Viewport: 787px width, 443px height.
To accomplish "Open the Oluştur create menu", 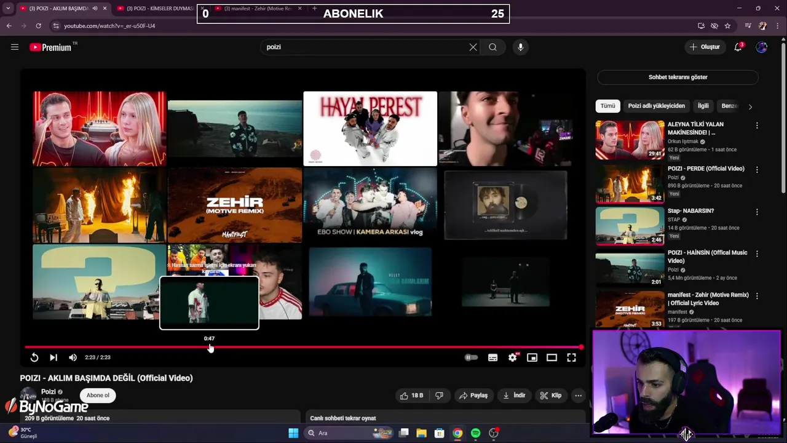I will click(705, 47).
